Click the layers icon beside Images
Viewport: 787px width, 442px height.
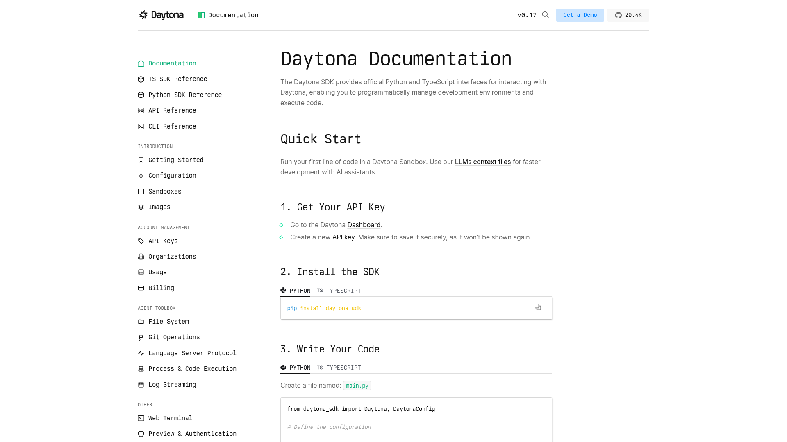(x=141, y=207)
